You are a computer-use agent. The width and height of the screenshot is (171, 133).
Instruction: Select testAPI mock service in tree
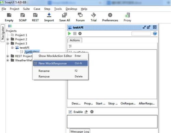point(24,48)
